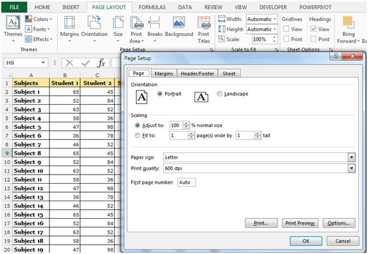Screen dimensions: 368x254
Task: Select the Fit to scaling option
Action: point(137,135)
